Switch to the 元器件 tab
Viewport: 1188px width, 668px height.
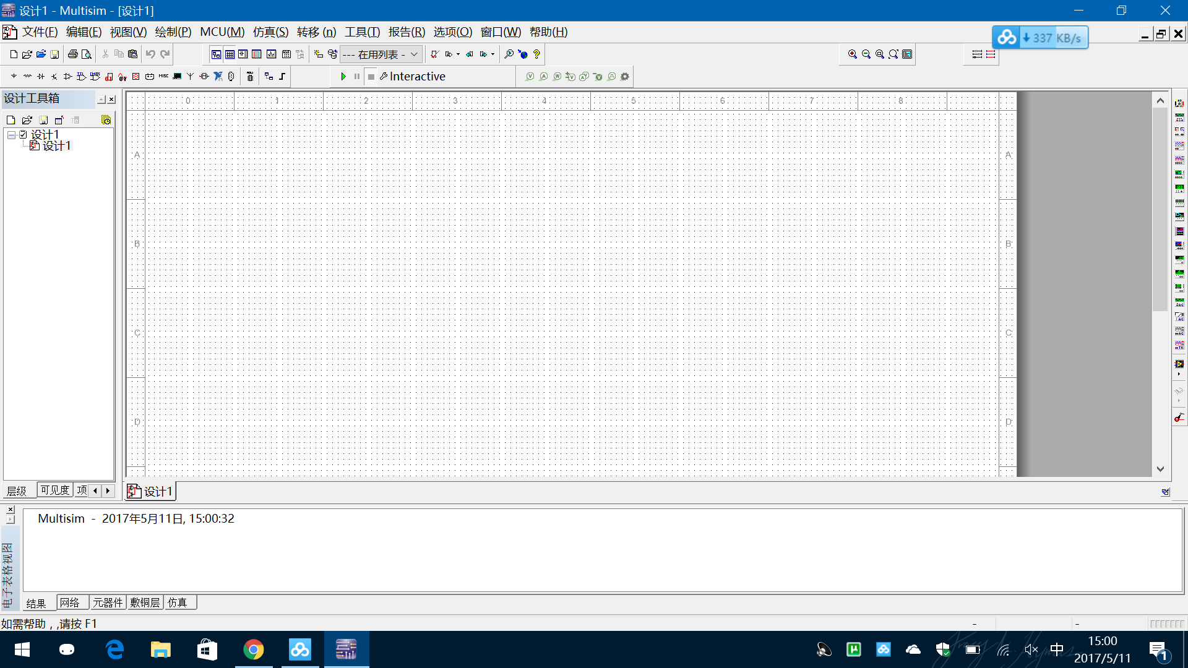pos(108,602)
